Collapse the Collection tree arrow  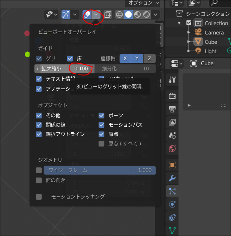[x=179, y=23]
